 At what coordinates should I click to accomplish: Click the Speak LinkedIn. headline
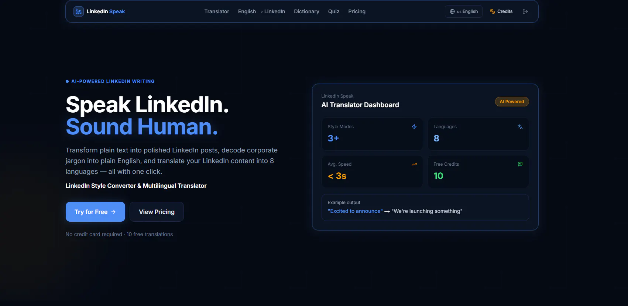click(x=147, y=105)
